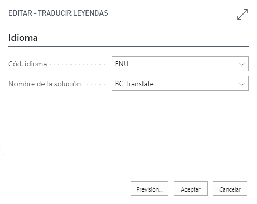Click the dotted line after Cód. idioma
Image resolution: width=257 pixels, height=204 pixels.
(x=79, y=64)
